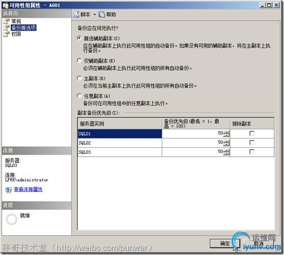Click the 权限 page icon
The image size is (284, 255).
point(6,34)
